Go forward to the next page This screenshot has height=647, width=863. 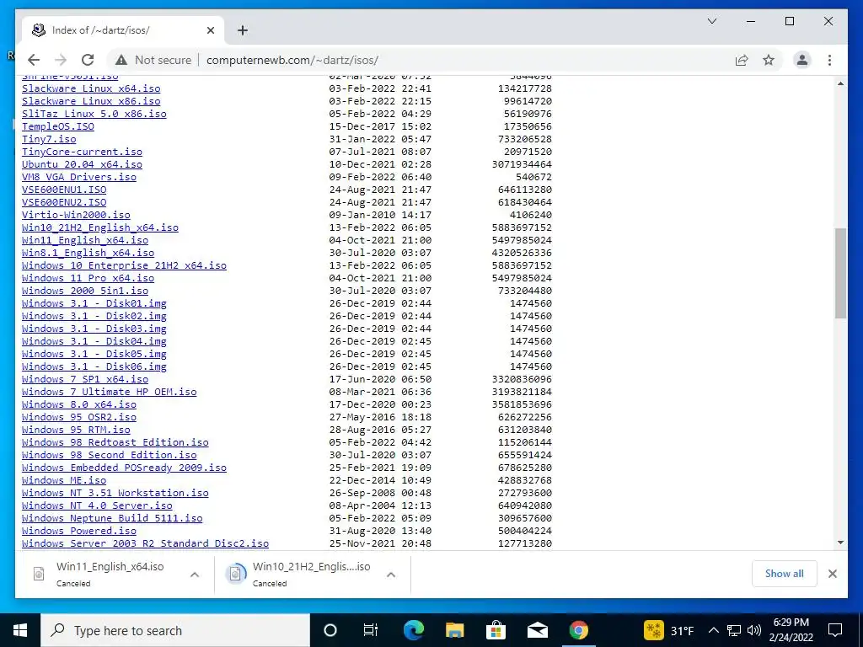[x=61, y=60]
